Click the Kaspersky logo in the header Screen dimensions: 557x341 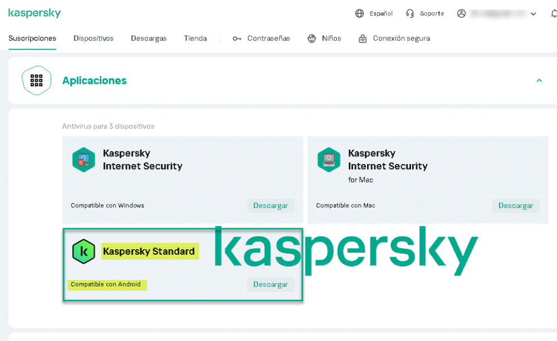click(x=35, y=13)
